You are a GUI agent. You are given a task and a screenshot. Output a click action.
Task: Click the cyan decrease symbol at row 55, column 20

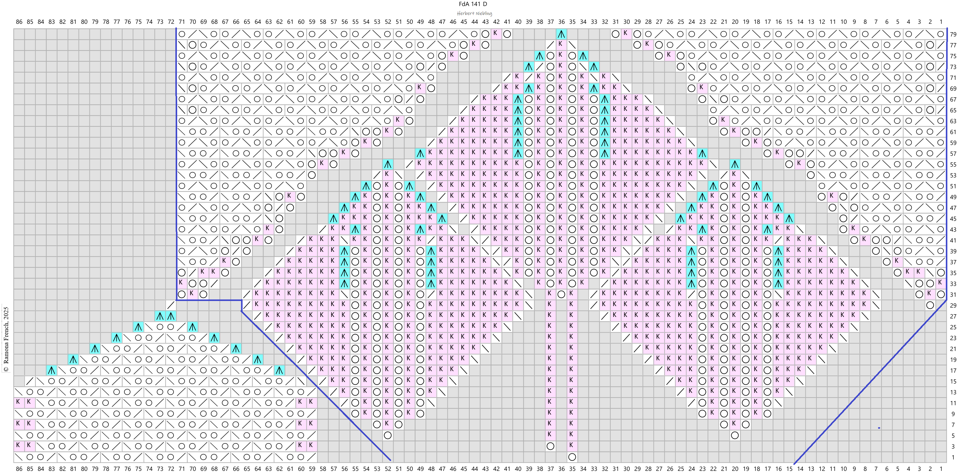coord(735,164)
